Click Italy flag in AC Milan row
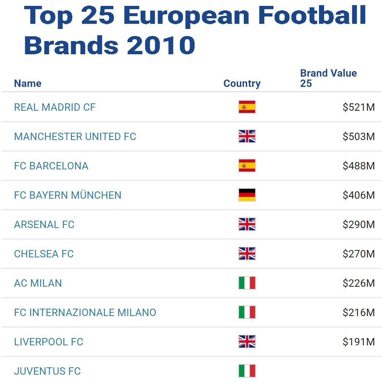Viewport: 382px width, 382px height. click(x=247, y=283)
